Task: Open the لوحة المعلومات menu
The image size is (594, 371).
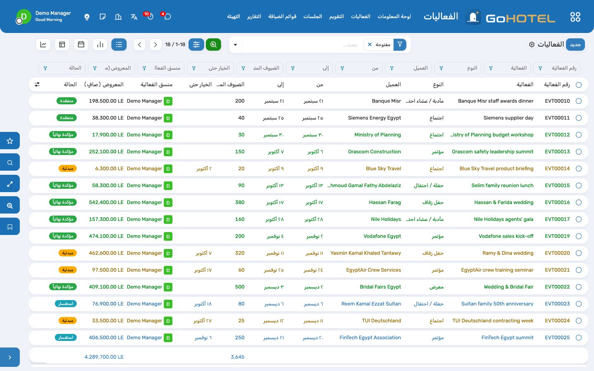Action: 394,16
